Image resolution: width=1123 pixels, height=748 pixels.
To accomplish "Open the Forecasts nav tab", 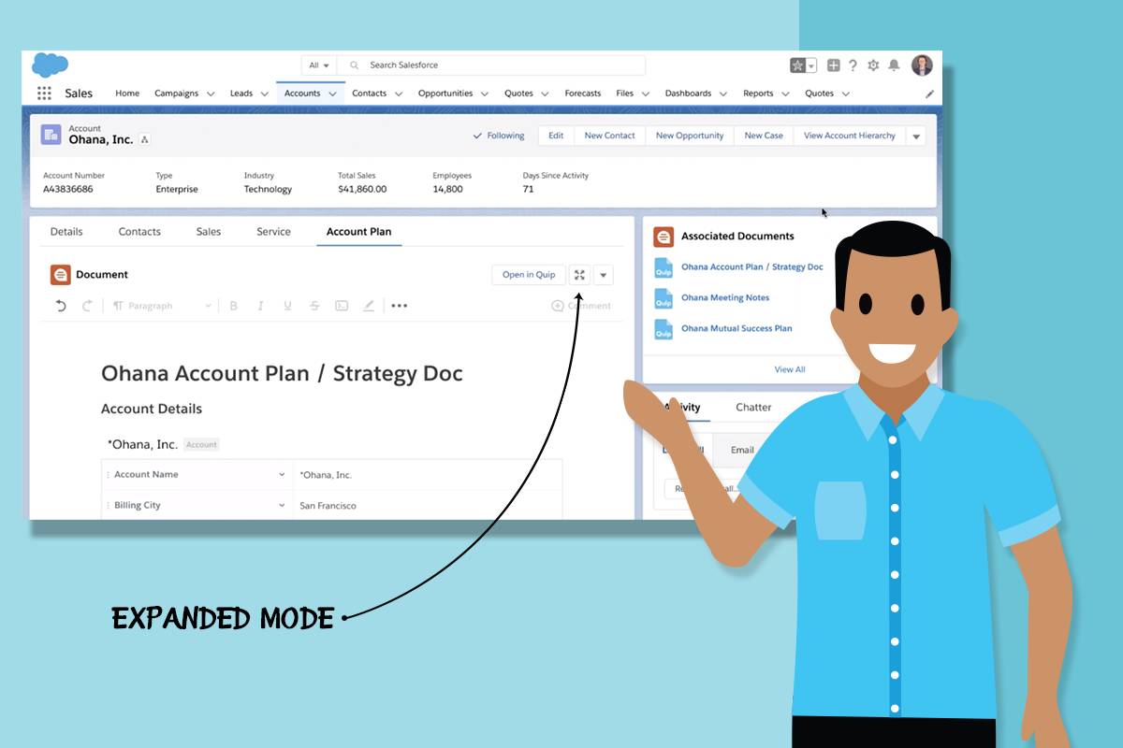I will (582, 93).
